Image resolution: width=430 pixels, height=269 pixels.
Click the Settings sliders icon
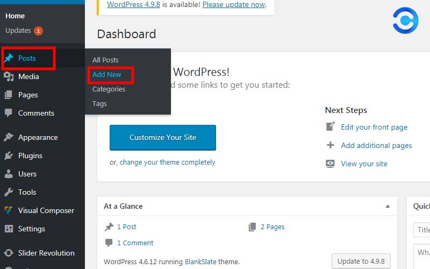click(x=9, y=229)
